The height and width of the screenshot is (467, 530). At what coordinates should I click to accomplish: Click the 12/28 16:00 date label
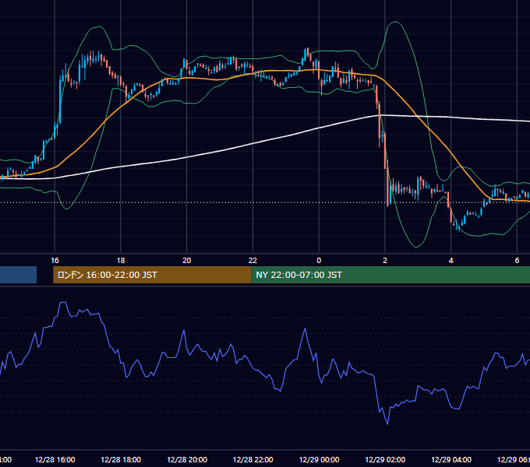(x=55, y=459)
